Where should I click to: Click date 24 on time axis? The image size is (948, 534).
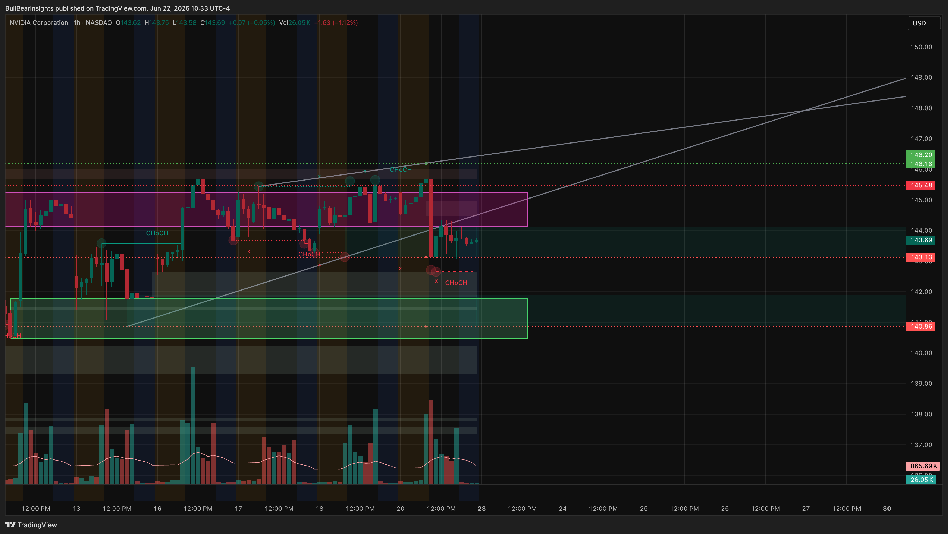click(x=563, y=509)
